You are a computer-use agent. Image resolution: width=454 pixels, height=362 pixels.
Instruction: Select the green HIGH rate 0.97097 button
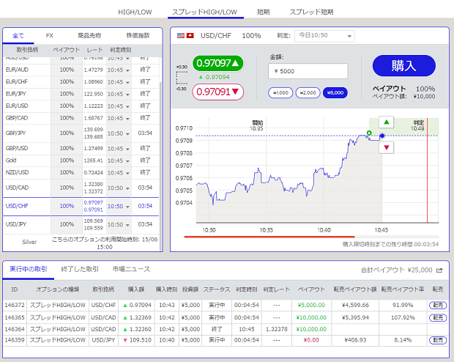pos(217,63)
